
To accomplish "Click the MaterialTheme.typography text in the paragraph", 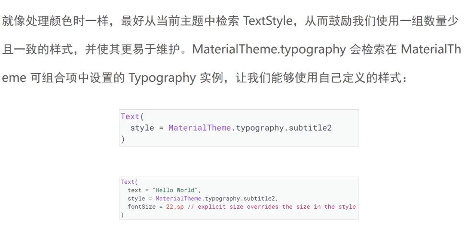I will (x=269, y=49).
